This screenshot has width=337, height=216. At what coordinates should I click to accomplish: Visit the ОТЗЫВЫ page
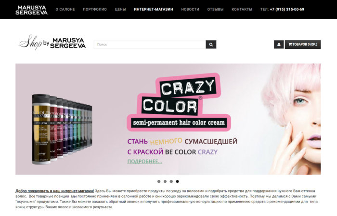(215, 10)
